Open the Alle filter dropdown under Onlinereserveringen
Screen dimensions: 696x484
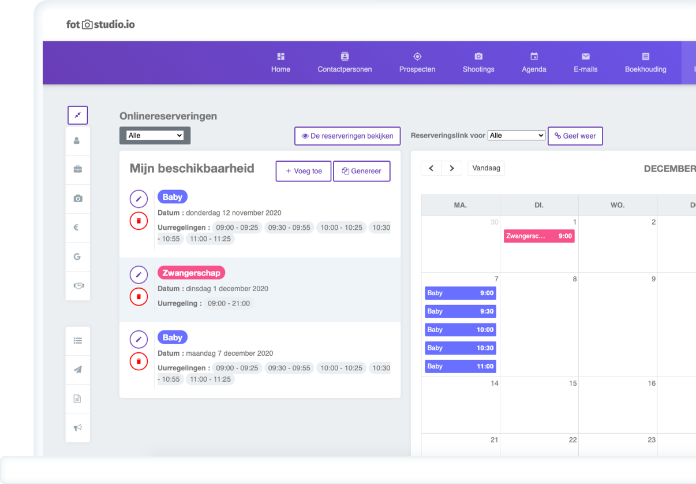pyautogui.click(x=155, y=136)
